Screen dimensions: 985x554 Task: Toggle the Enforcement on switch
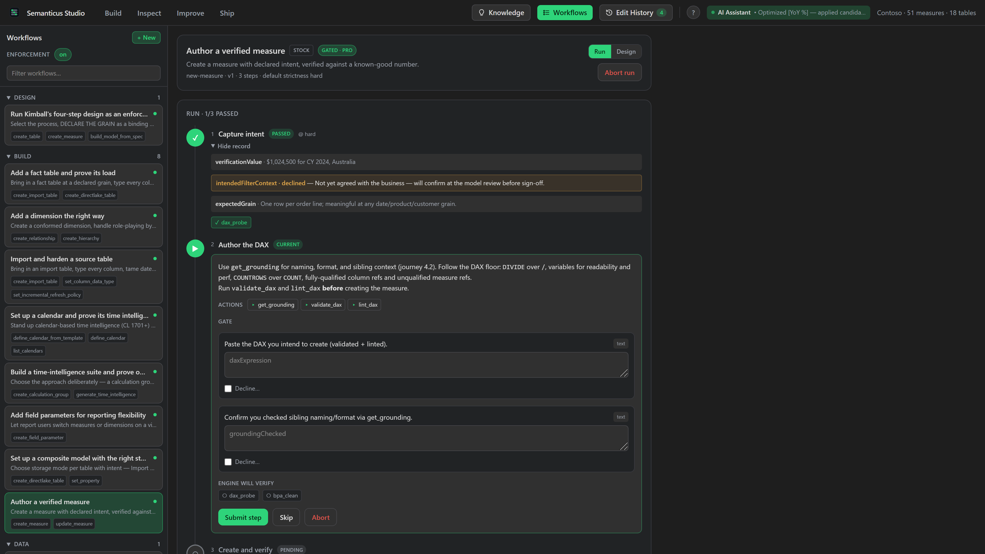coord(63,55)
